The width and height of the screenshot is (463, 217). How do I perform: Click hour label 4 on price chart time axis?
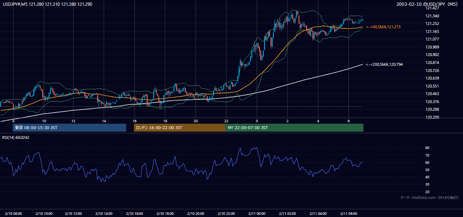click(318, 121)
